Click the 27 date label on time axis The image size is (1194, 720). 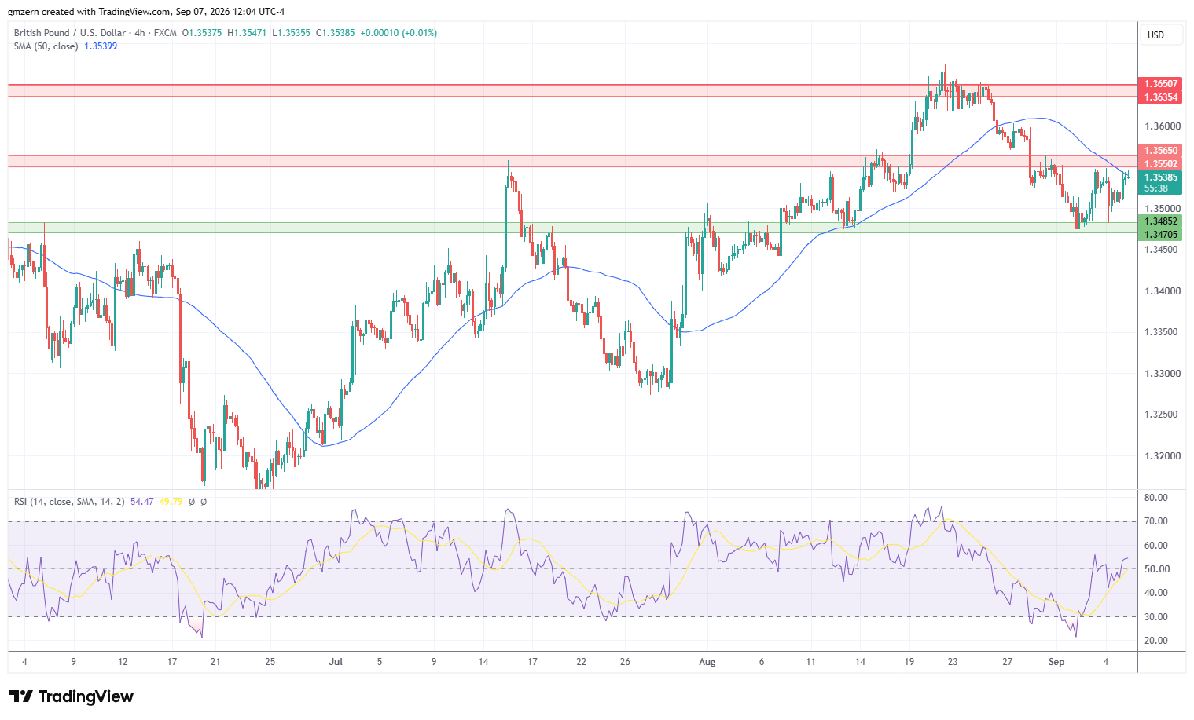pyautogui.click(x=1008, y=662)
